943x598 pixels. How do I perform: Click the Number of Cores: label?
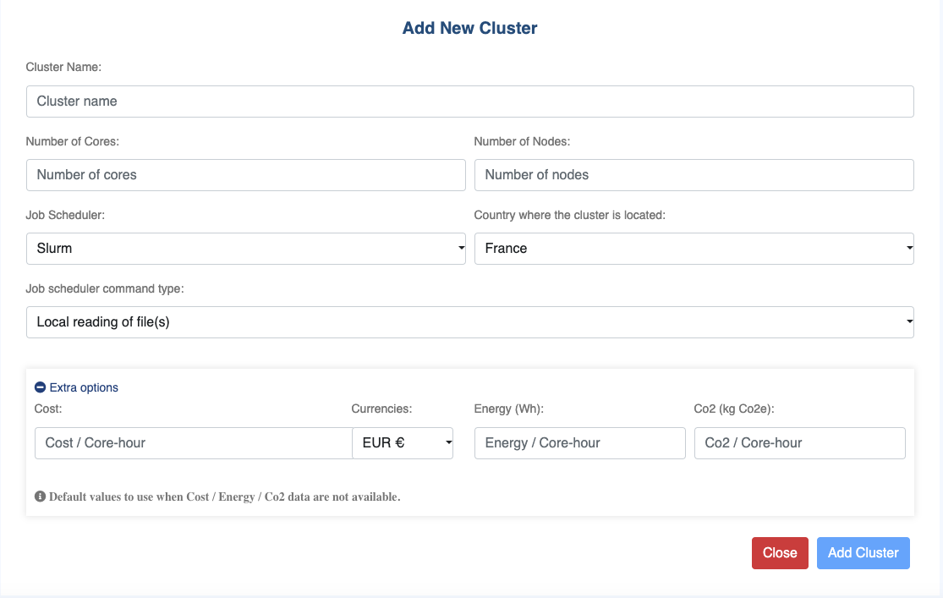[x=72, y=141]
